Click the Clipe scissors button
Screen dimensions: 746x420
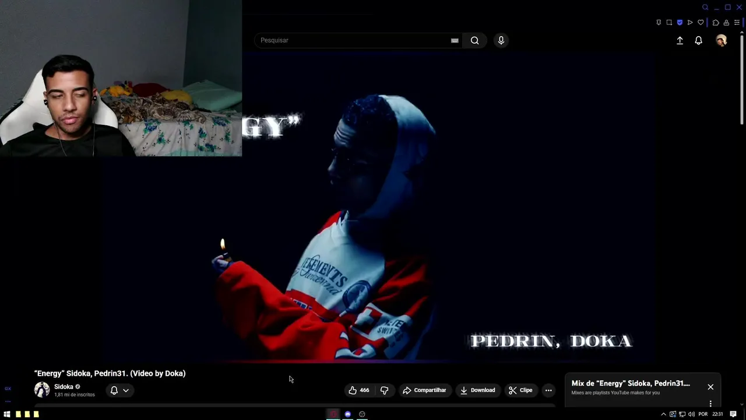tap(520, 390)
